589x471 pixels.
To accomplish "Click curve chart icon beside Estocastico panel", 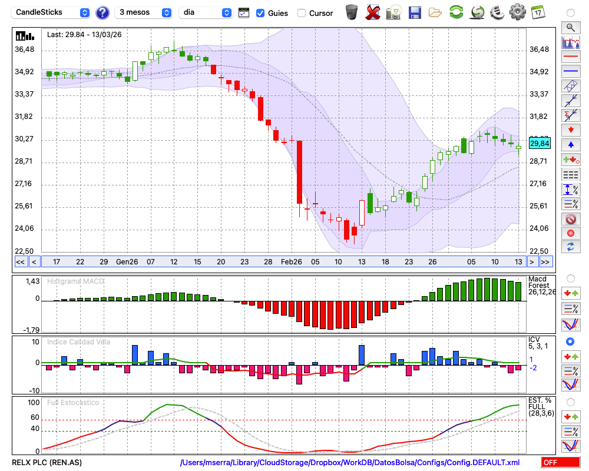I will click(571, 446).
